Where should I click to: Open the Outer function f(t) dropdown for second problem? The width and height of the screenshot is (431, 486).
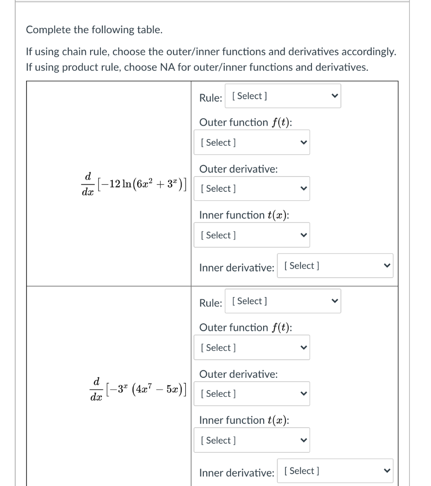click(x=251, y=347)
